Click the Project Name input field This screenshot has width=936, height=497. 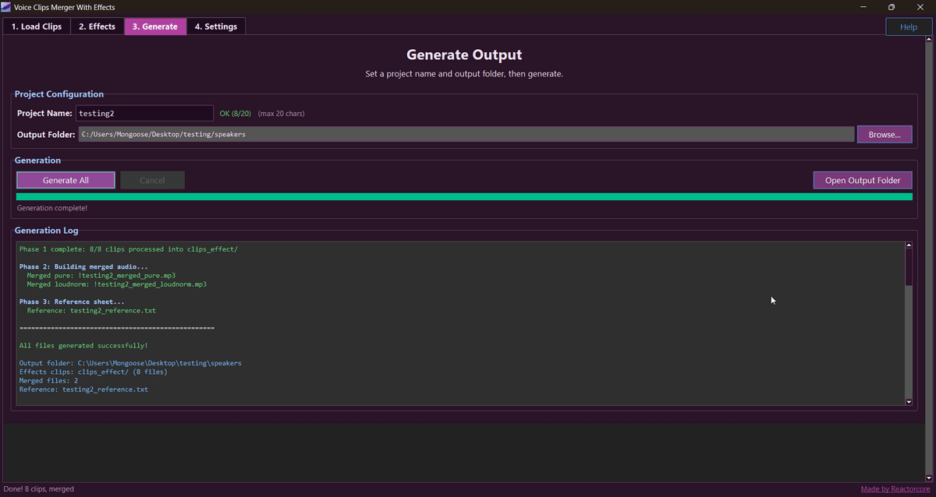click(x=144, y=114)
